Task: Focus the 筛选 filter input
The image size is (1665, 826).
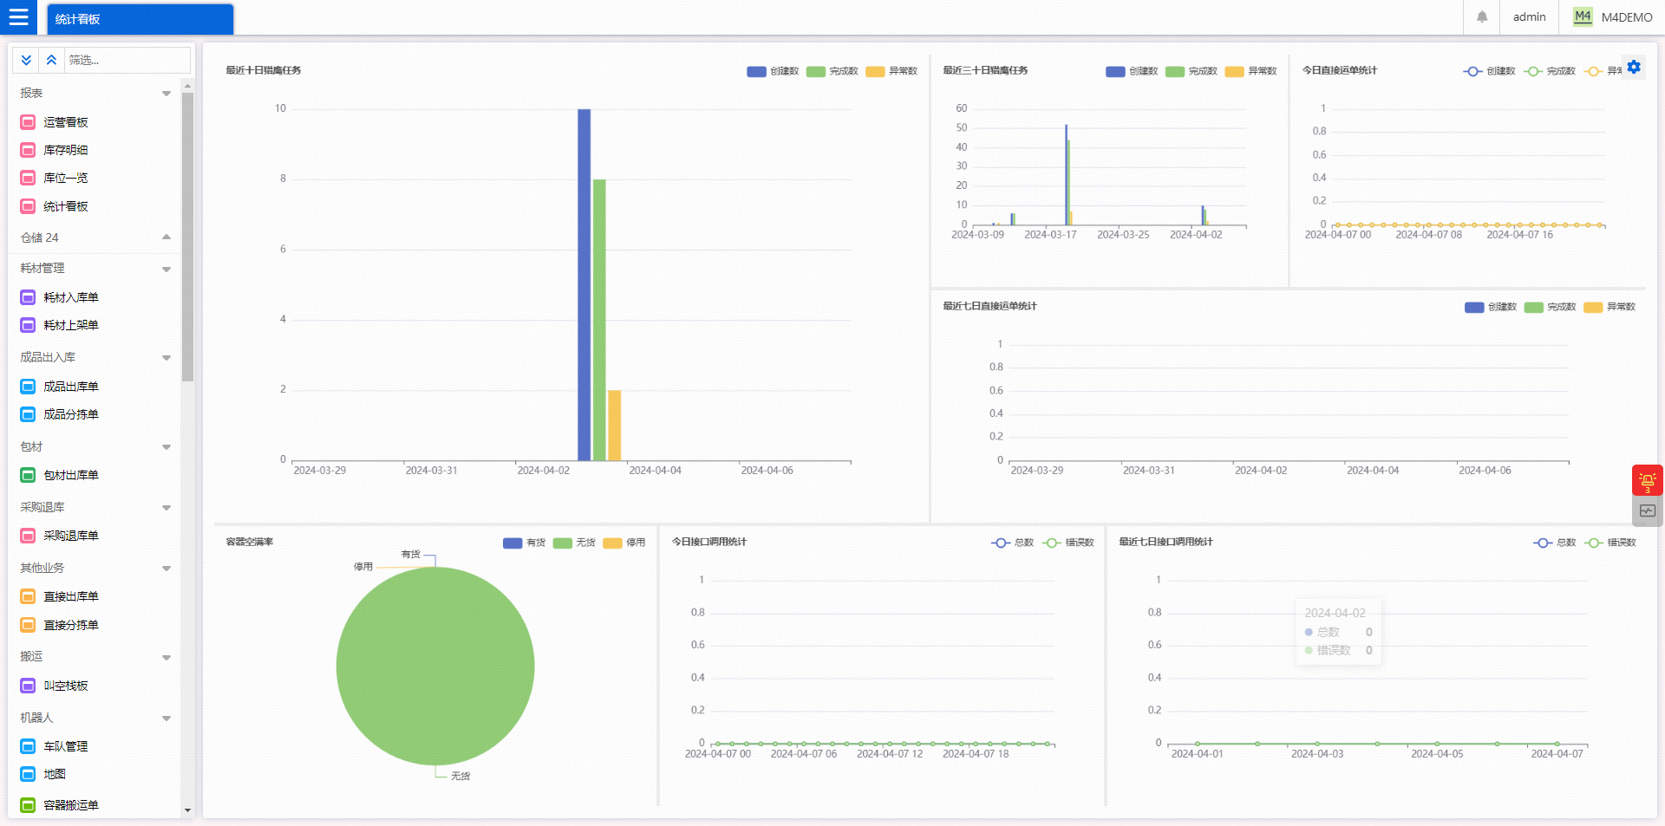Action: point(127,60)
